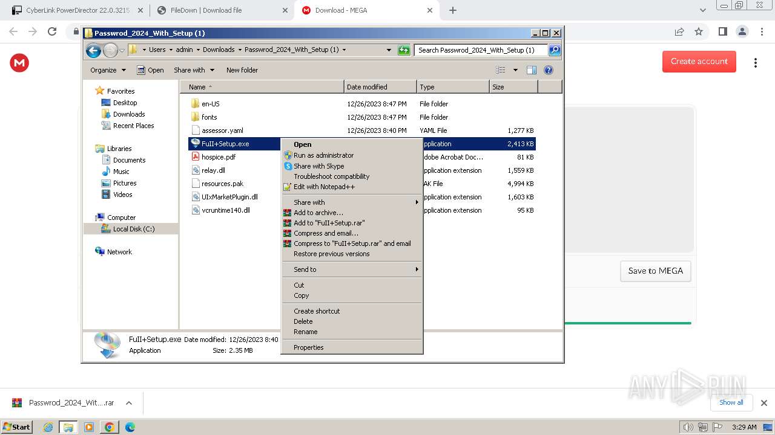
Task: Choose Copy in the context menu
Action: point(352,295)
